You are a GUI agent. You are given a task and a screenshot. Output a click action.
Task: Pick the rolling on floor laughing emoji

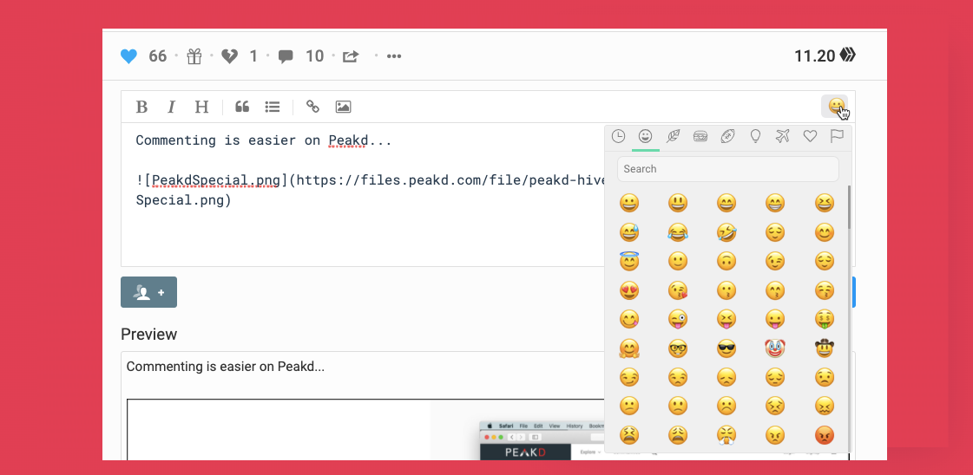pos(726,232)
